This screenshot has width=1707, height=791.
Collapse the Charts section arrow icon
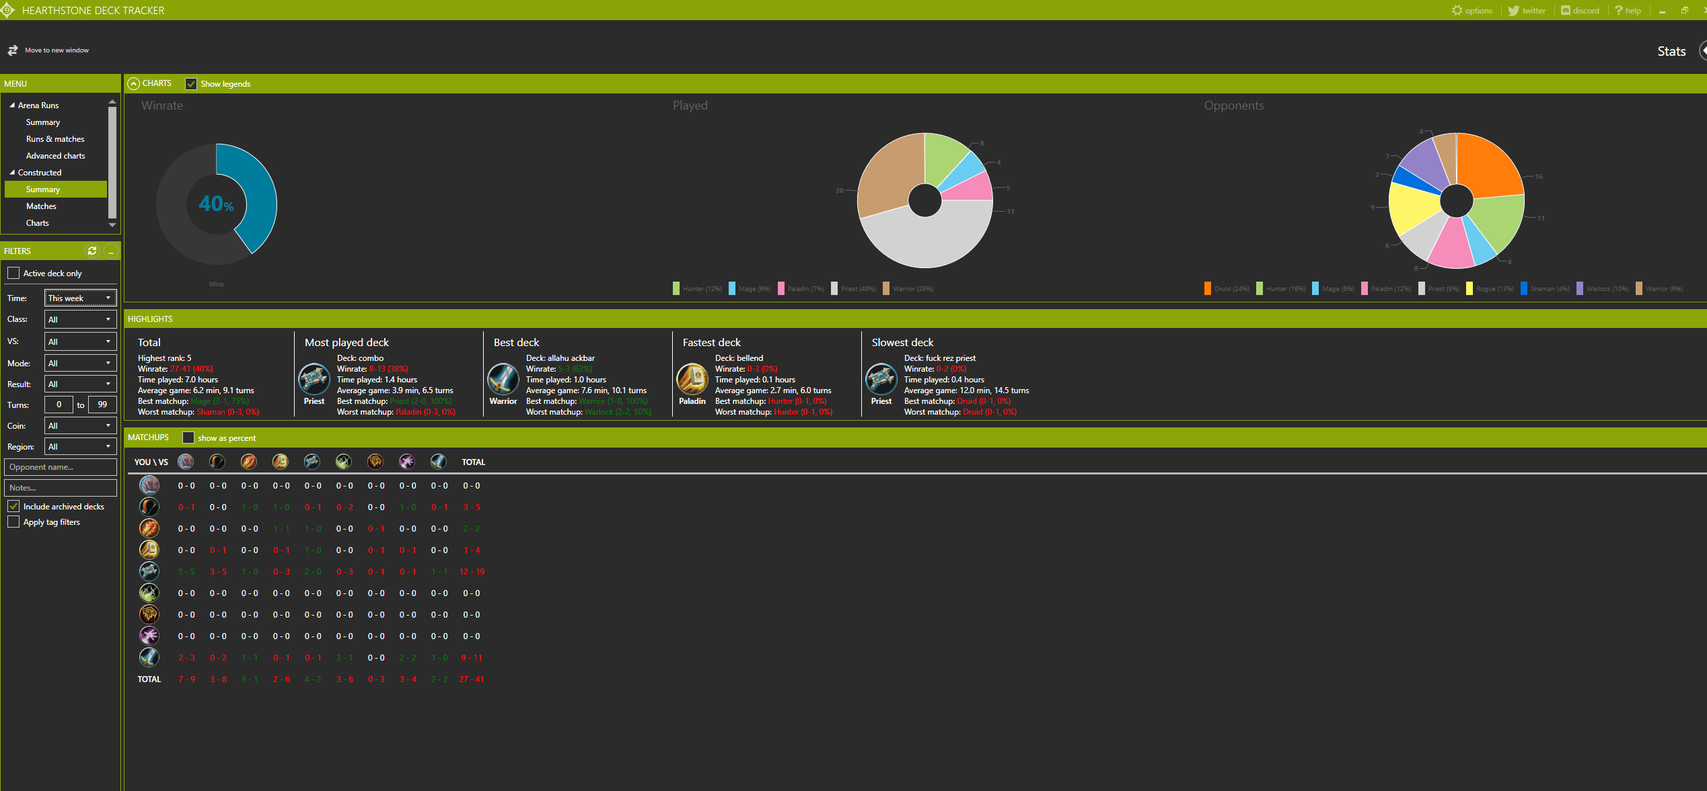tap(133, 83)
